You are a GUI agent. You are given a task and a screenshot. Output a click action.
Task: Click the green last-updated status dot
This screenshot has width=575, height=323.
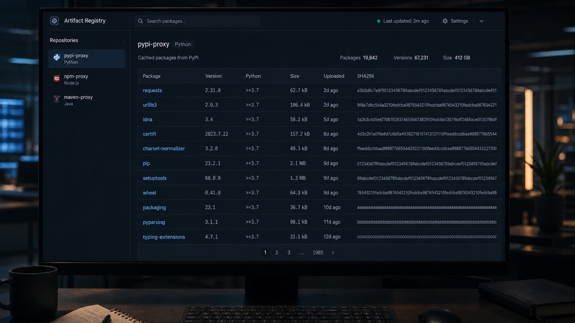point(379,21)
